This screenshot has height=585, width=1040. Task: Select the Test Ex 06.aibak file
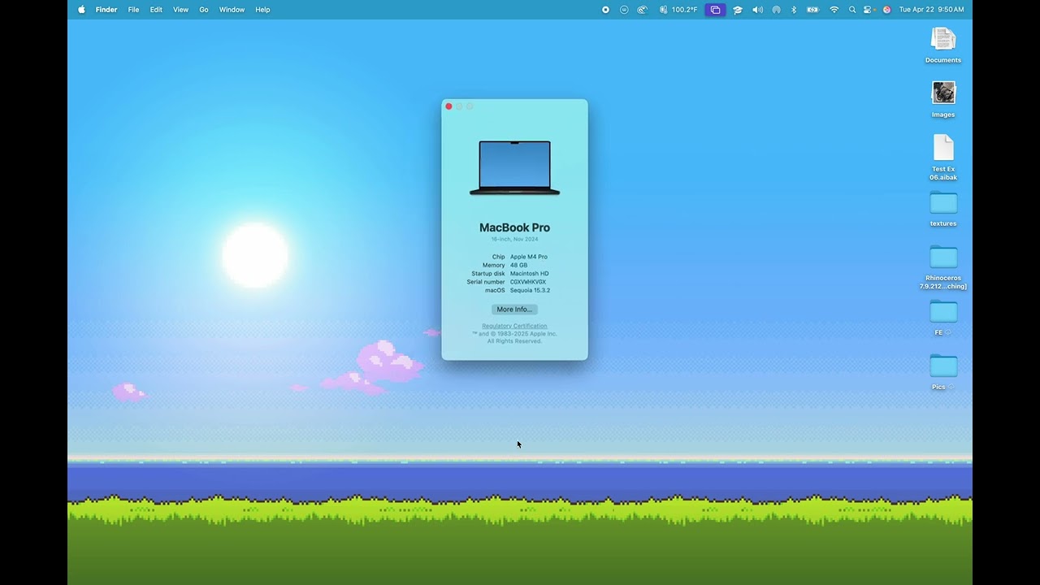click(943, 148)
